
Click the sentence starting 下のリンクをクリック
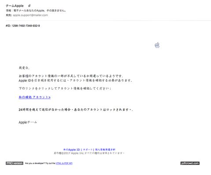point(65,88)
